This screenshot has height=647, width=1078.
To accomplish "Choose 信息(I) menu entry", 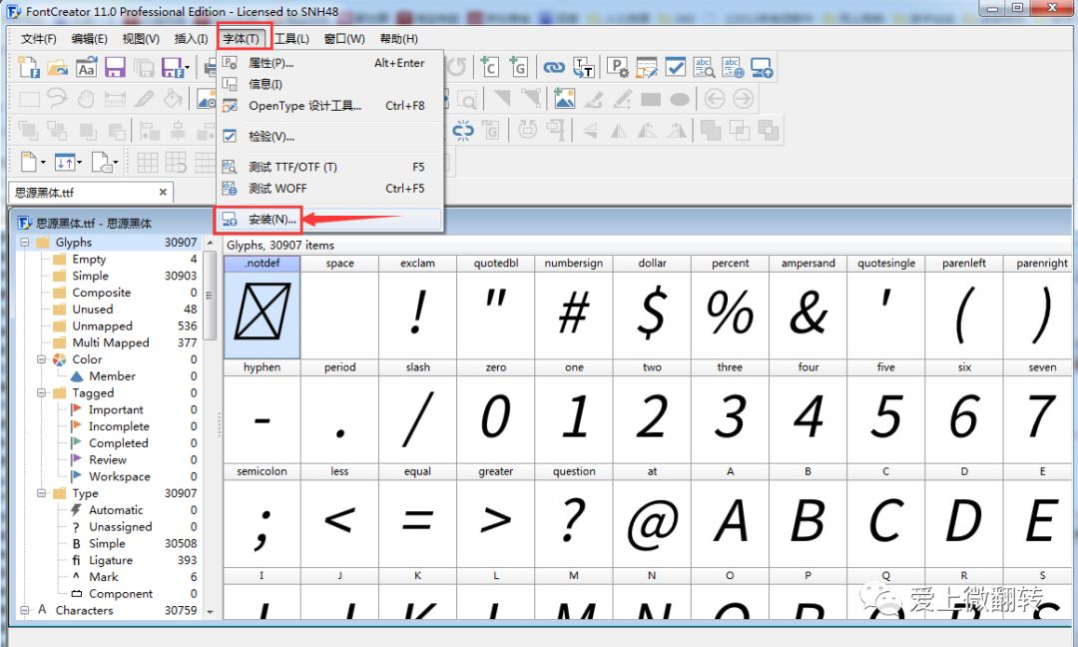I will click(330, 84).
